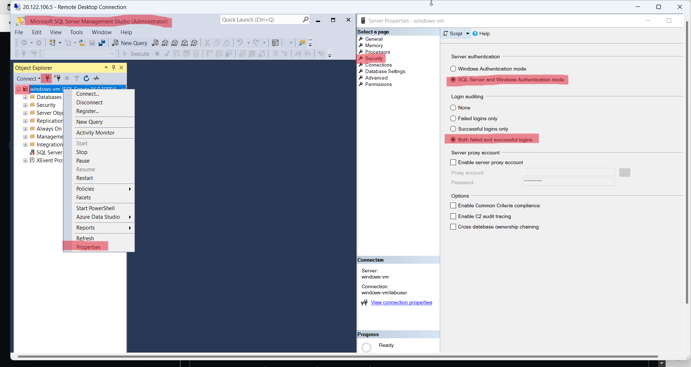
Task: Open the Object Explorer filter
Action: (x=76, y=78)
